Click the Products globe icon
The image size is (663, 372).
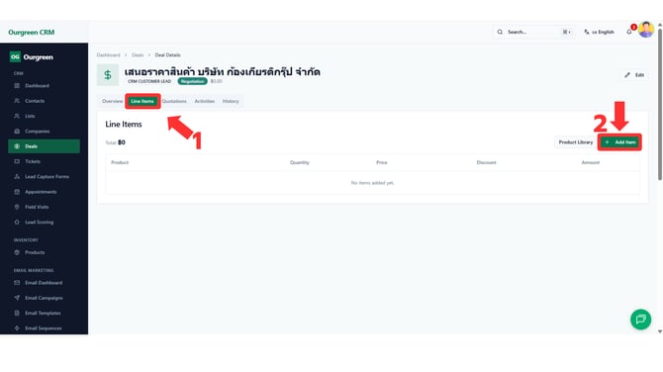pyautogui.click(x=17, y=252)
